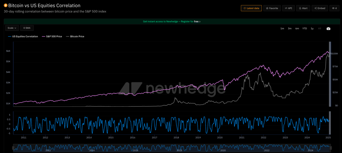The image size is (342, 153).
Task: Click the $6K left axis label
Action: (8, 51)
